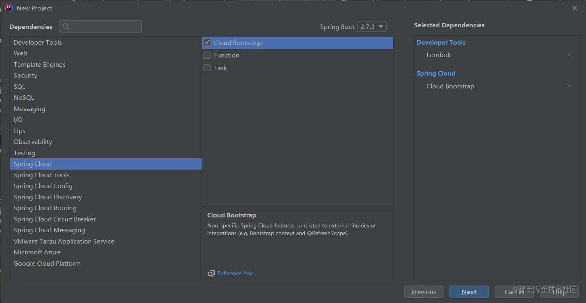This screenshot has width=586, height=303.
Task: Click the Reference doc link icon
Action: click(x=211, y=274)
